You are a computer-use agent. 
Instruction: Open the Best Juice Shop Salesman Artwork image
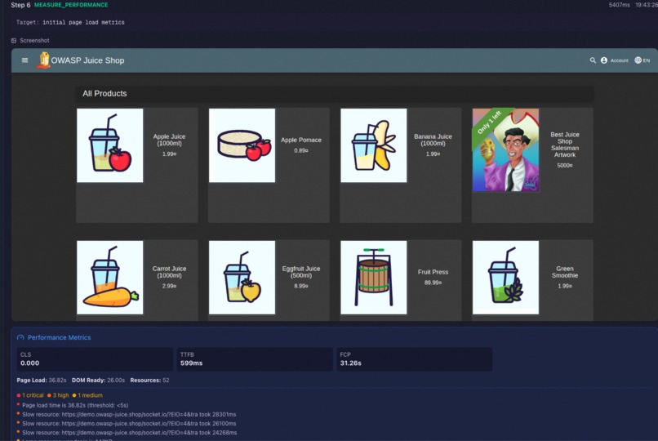(505, 150)
